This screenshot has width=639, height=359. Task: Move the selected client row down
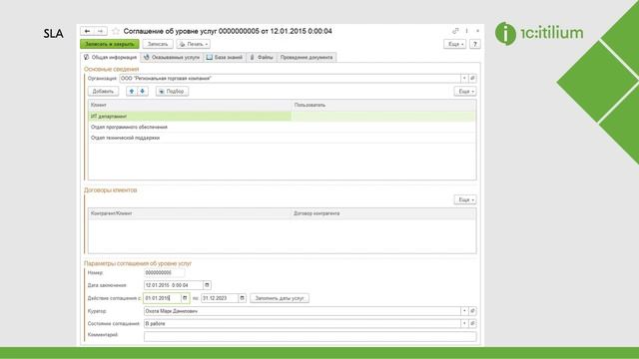point(142,91)
